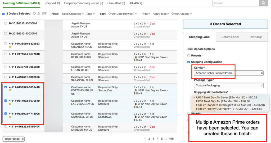
Task: Toggle the Shipping Configuration checkbox
Action: (x=188, y=62)
